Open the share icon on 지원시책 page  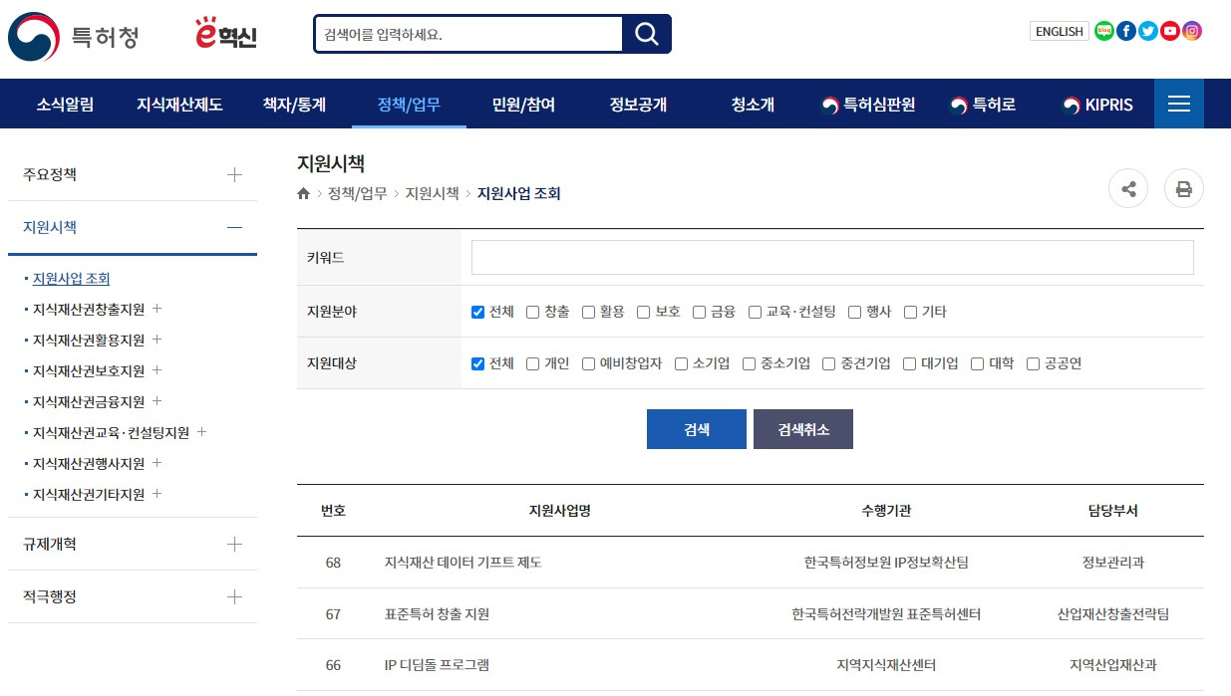point(1128,188)
